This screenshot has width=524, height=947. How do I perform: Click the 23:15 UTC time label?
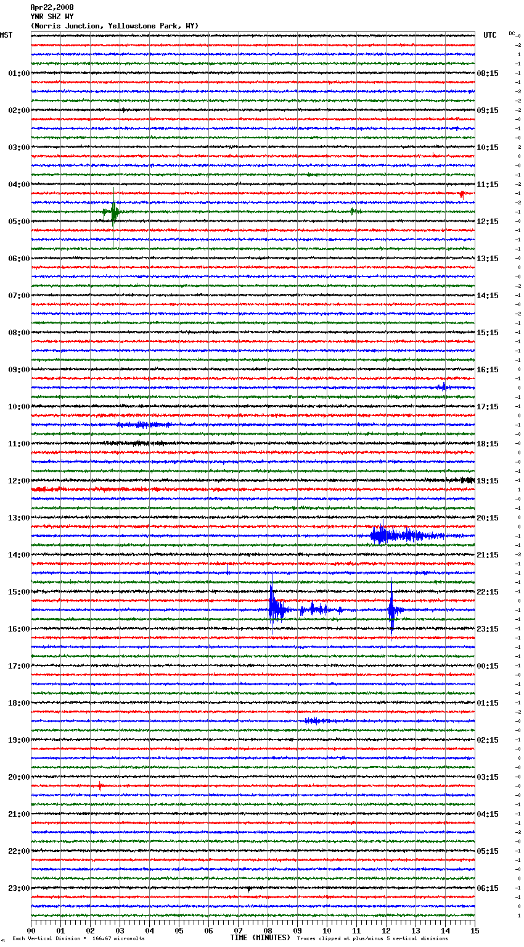[x=488, y=629]
